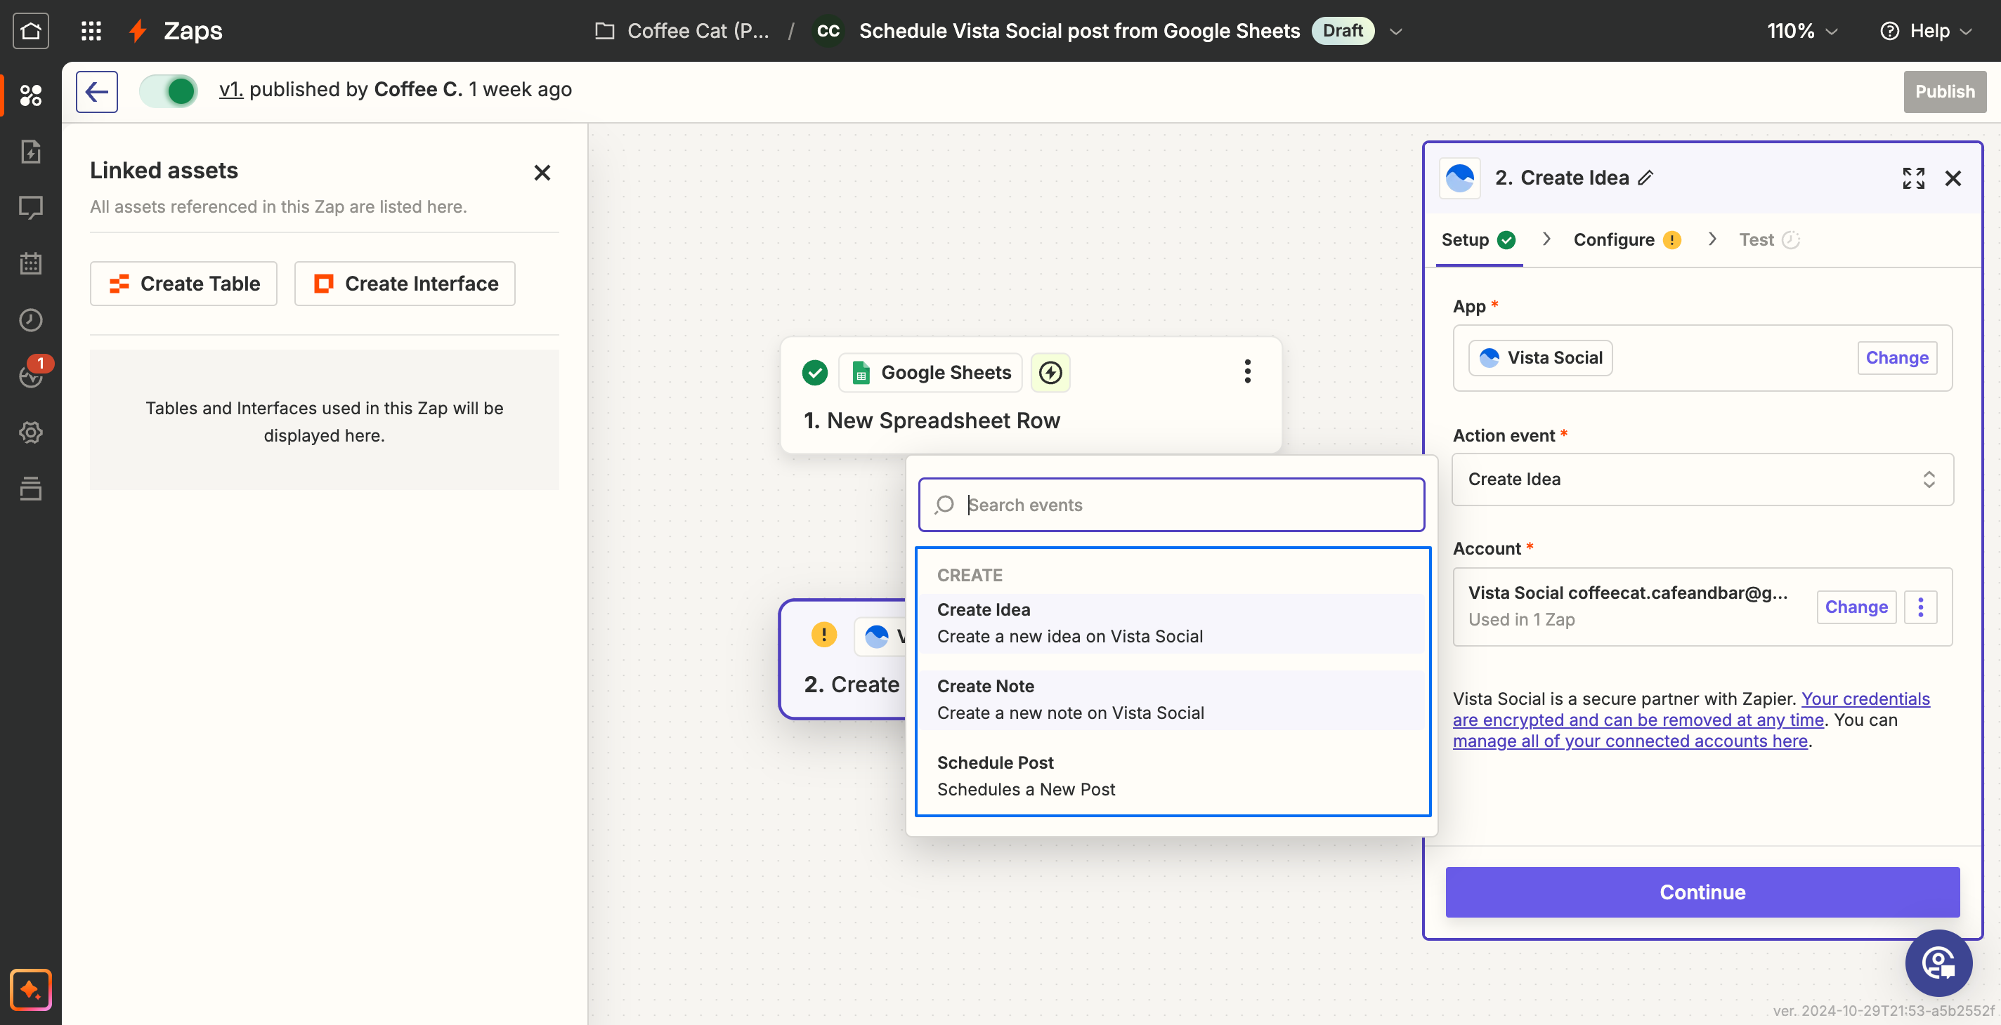Image resolution: width=2001 pixels, height=1025 pixels.
Task: Click the green check on Google Sheets step
Action: pos(814,373)
